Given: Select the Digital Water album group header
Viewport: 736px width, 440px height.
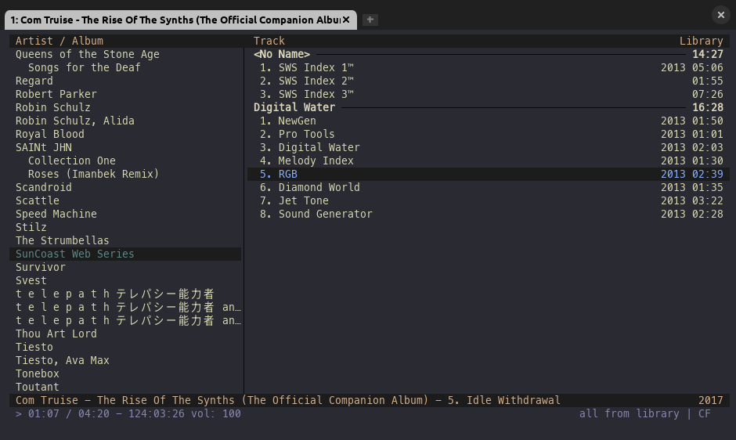Looking at the screenshot, I should pyautogui.click(x=488, y=107).
